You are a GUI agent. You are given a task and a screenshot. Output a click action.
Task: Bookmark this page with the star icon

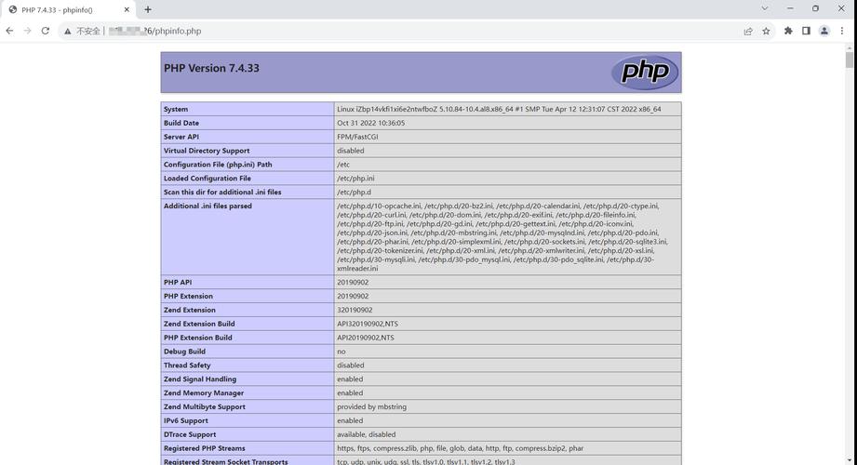[x=766, y=31]
